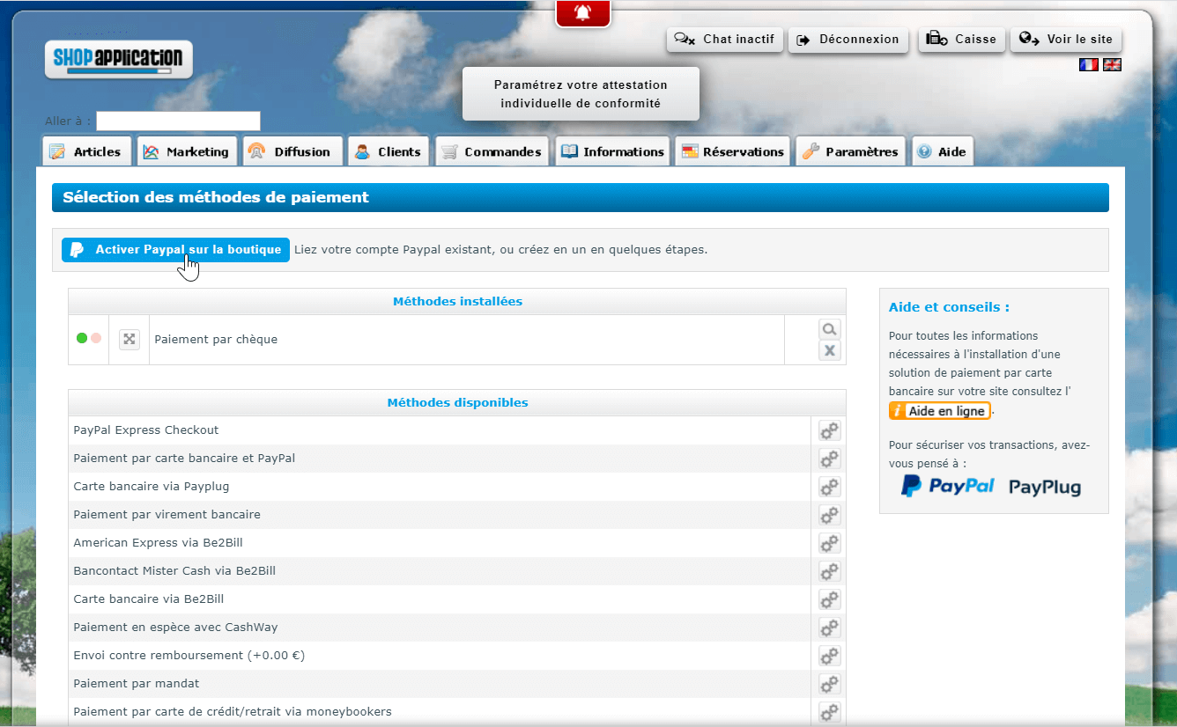1177x727 pixels.
Task: Click gear icon for Paiement par mandat
Action: (x=829, y=684)
